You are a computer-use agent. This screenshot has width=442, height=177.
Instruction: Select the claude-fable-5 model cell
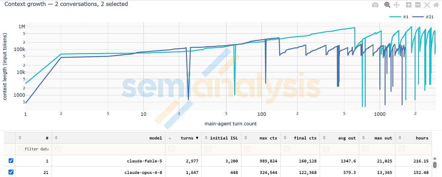(x=109, y=161)
